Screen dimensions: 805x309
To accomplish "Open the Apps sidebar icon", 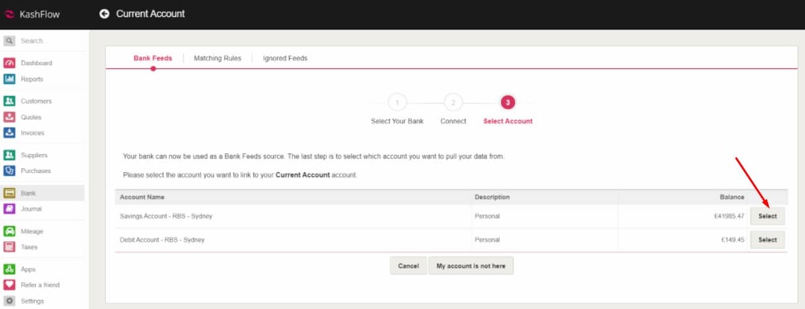I will (x=10, y=269).
